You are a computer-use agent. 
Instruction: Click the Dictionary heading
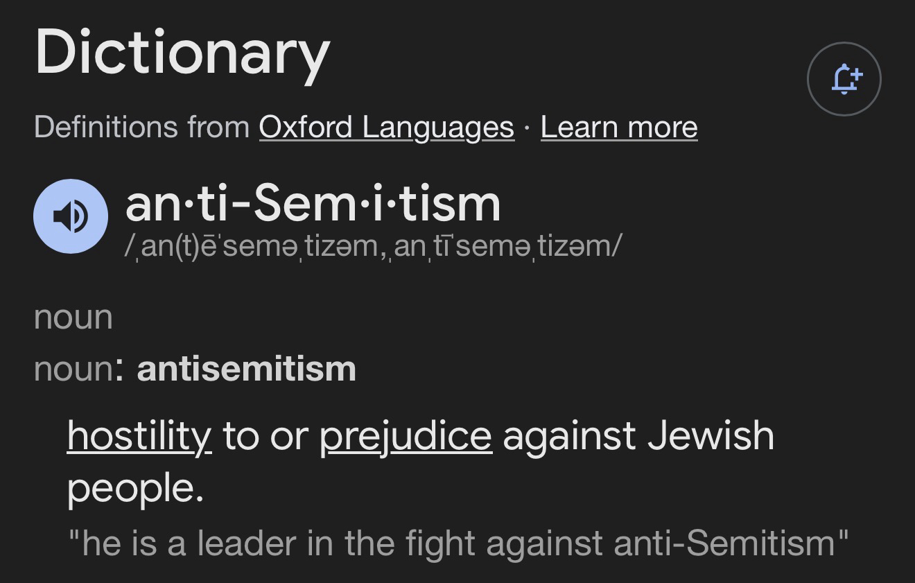tap(182, 53)
